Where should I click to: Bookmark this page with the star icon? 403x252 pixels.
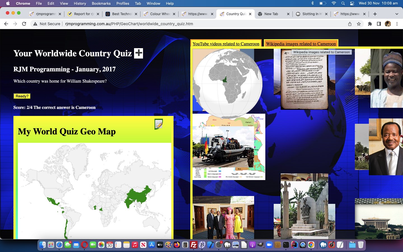click(x=359, y=24)
